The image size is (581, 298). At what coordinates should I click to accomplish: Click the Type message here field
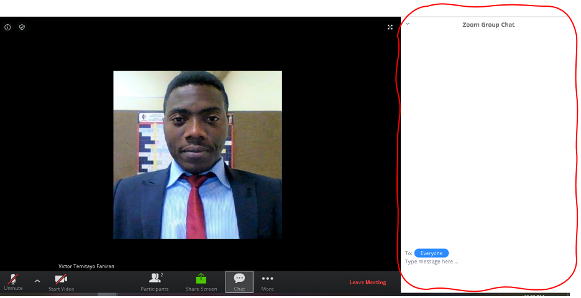(472, 262)
